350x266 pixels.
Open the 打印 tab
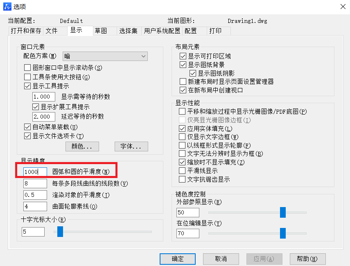[215, 31]
